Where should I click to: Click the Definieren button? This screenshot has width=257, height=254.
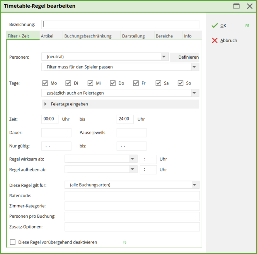coord(188,57)
